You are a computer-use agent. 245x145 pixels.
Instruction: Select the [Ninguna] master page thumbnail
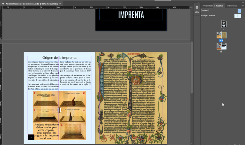[239, 11]
